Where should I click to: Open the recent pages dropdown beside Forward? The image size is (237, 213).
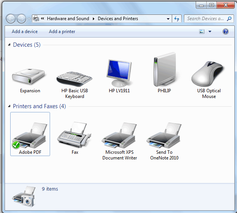29,19
